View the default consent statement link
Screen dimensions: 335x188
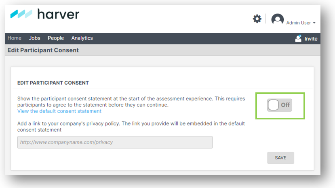coord(59,111)
